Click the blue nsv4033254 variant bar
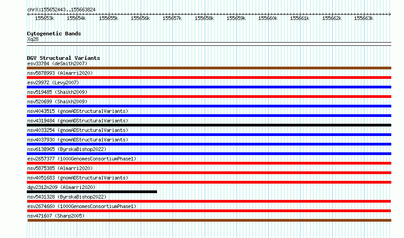Image resolution: width=404 pixels, height=238 pixels. 209,135
